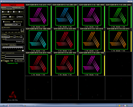Viewport: 133px width, 107px height.
Task: Click the G2 Mask BitPtr field
Action: pos(14,36)
